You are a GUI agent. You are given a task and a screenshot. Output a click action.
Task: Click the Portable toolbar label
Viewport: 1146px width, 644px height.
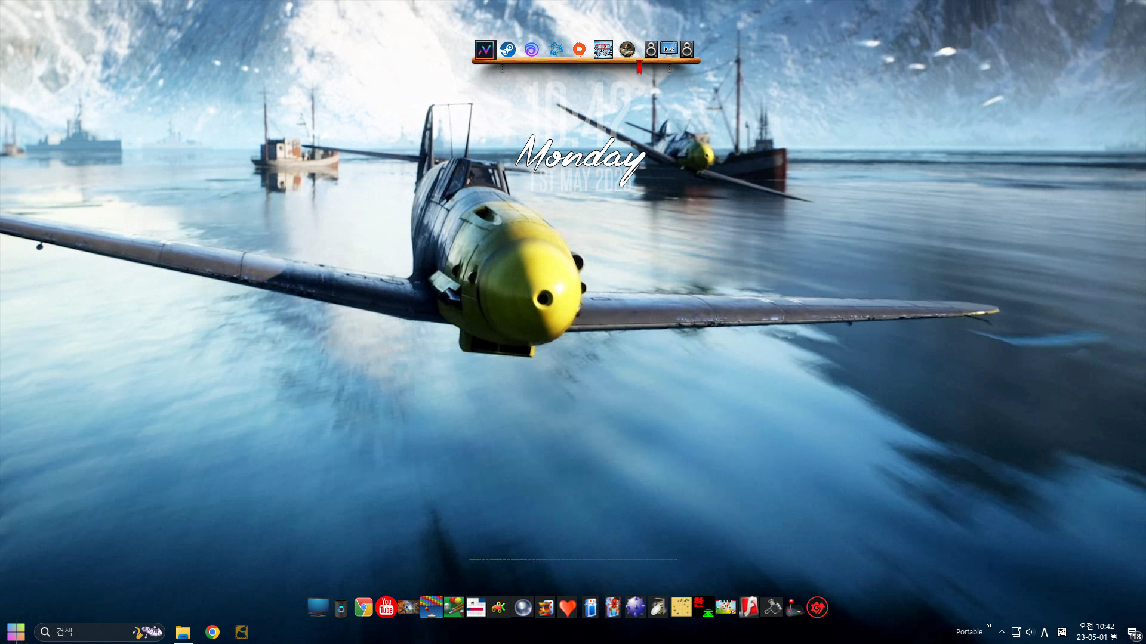pos(969,632)
